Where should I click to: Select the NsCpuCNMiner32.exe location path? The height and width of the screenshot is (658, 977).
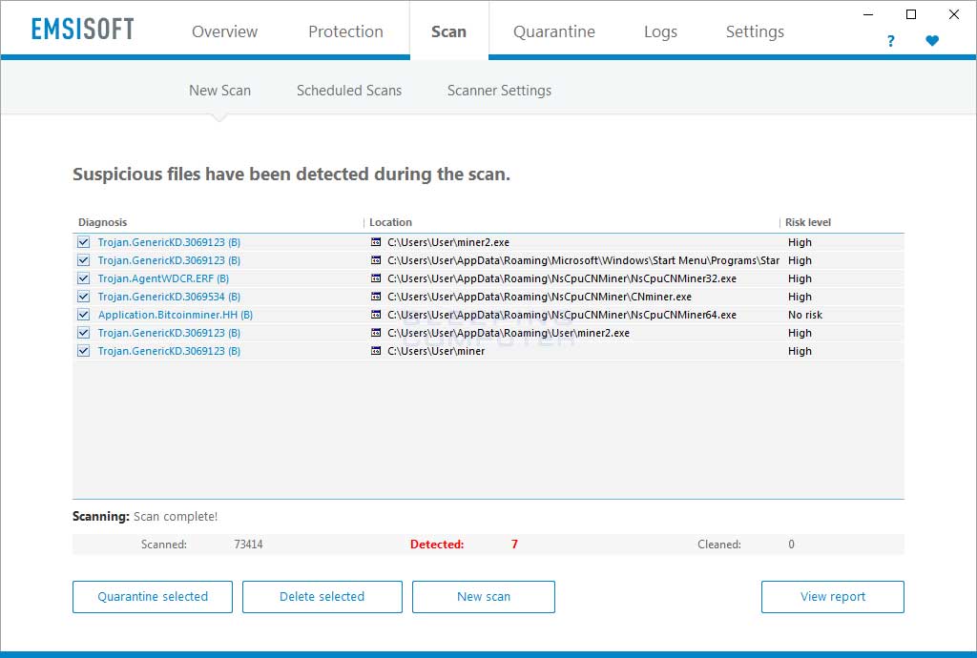[562, 278]
